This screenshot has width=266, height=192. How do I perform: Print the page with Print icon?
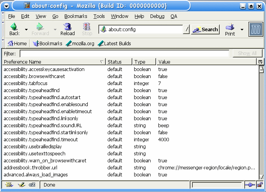click(x=230, y=30)
